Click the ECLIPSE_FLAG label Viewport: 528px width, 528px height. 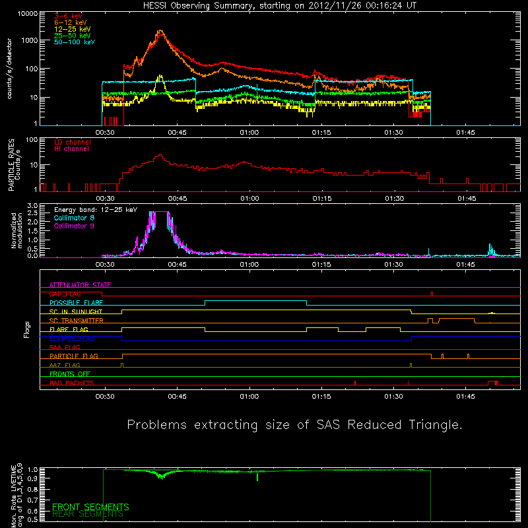pos(72,339)
